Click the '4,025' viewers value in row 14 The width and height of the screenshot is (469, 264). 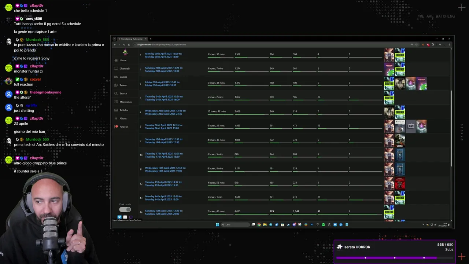(x=237, y=211)
